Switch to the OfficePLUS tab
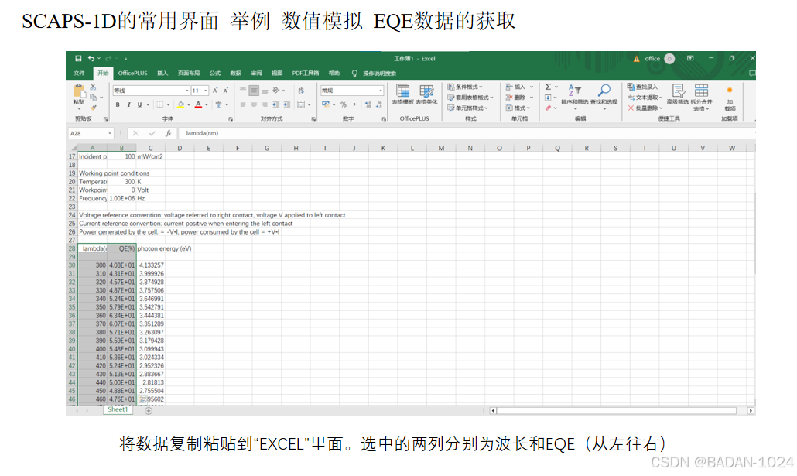The width and height of the screenshot is (797, 476). pyautogui.click(x=132, y=74)
